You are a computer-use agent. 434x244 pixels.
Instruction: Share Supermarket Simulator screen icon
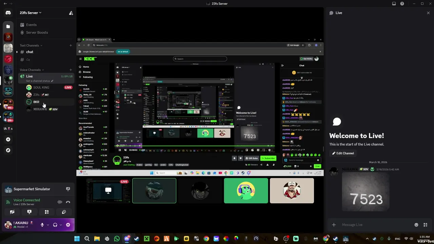(68, 189)
